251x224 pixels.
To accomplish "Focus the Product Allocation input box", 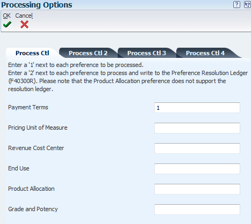I will click(x=197, y=189).
